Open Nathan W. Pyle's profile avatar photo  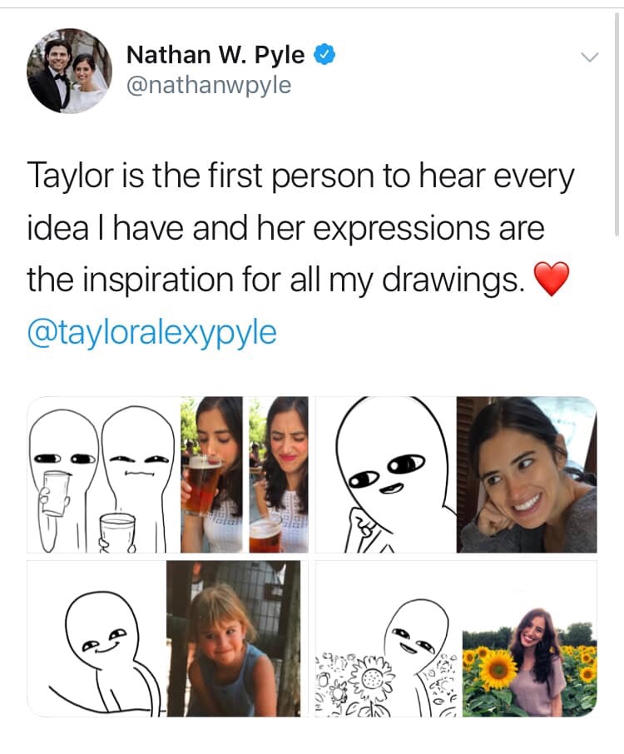click(69, 71)
